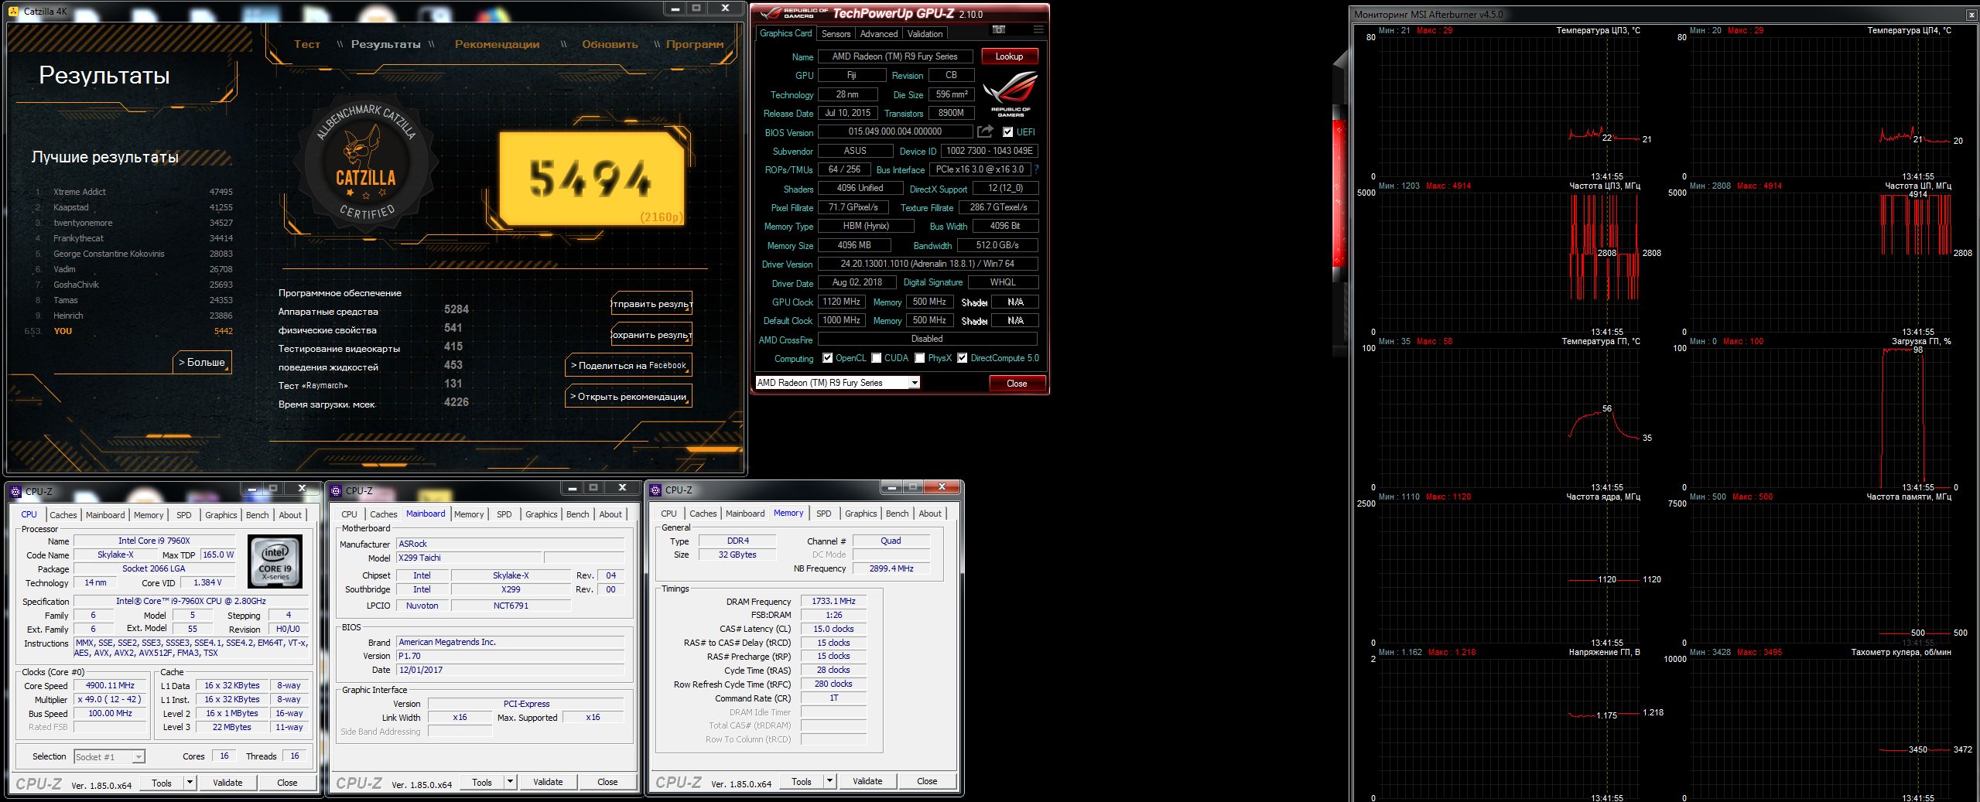The height and width of the screenshot is (802, 1980).
Task: Click the Загрузка ГП graph in Afterburner
Action: pyautogui.click(x=1820, y=418)
